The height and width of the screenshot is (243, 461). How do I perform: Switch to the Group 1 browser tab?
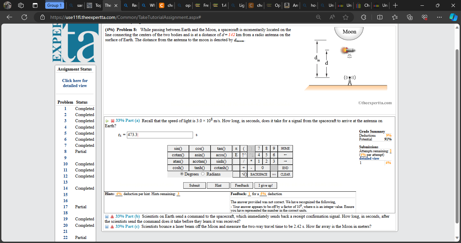54,5
